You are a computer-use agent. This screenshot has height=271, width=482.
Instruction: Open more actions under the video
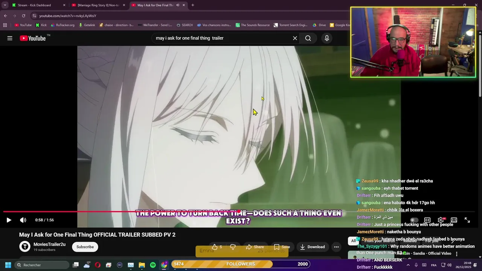coord(336,247)
